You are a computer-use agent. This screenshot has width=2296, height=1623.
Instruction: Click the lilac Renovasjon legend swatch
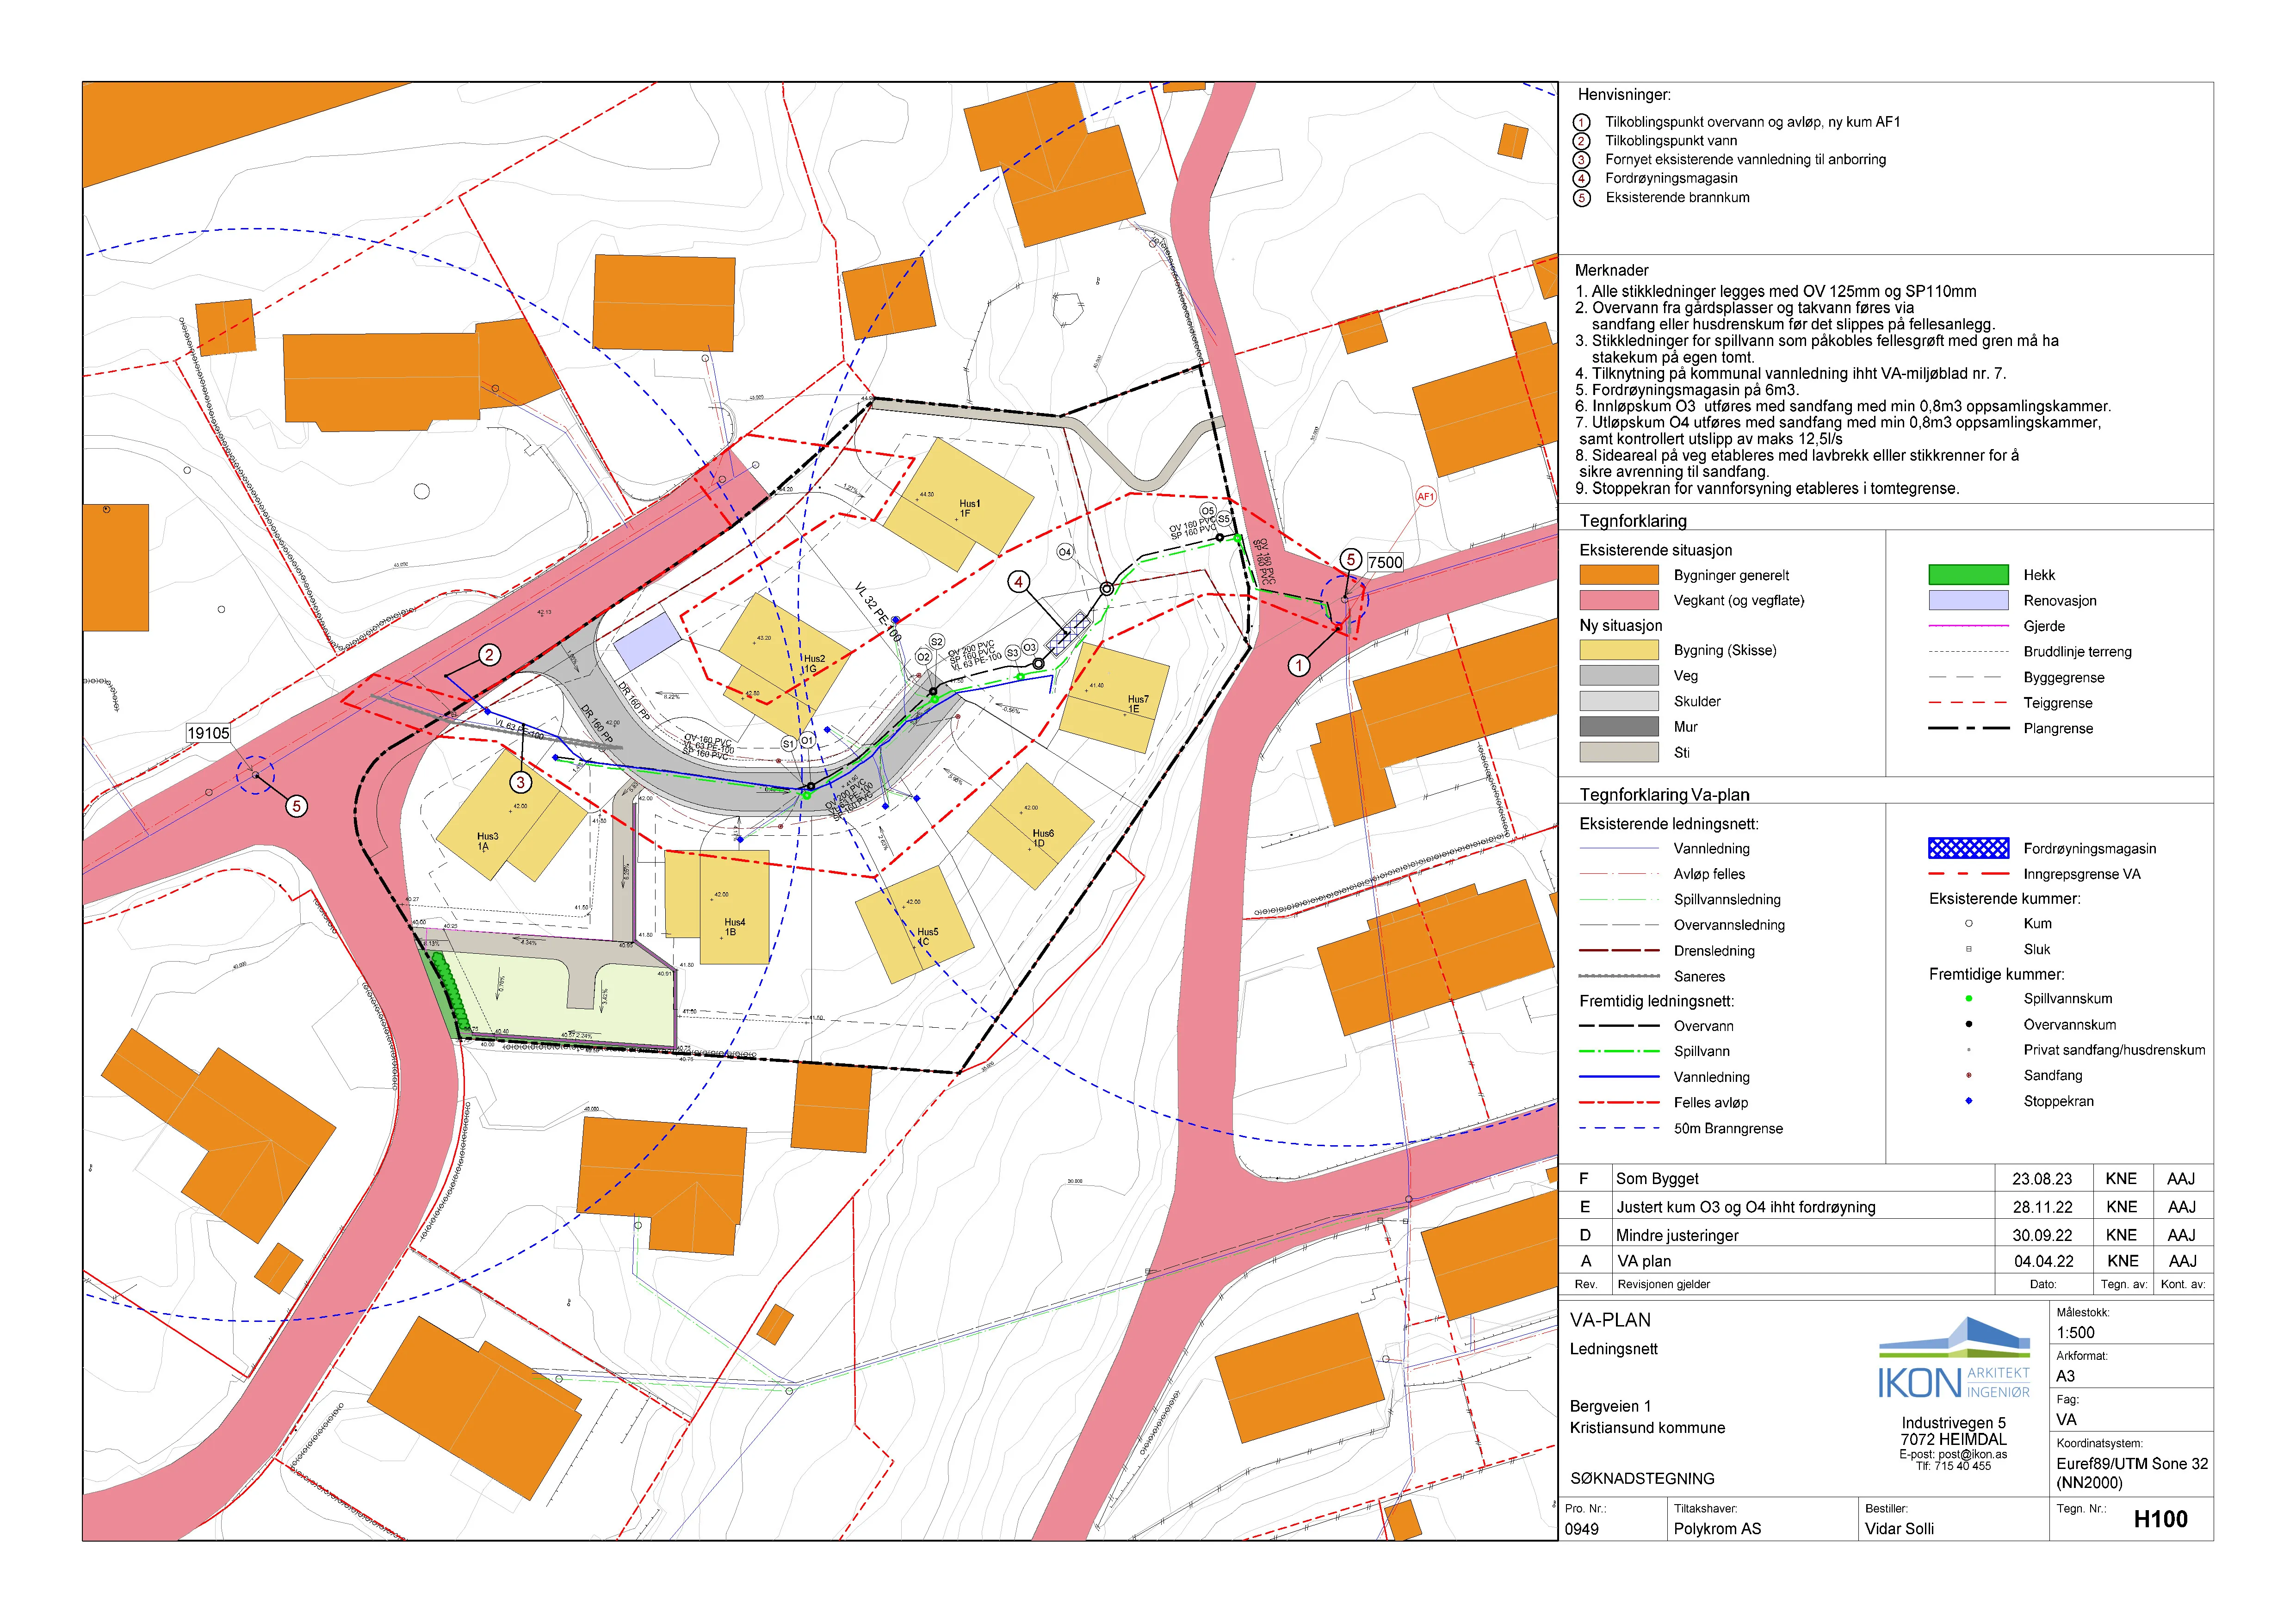tap(1968, 600)
